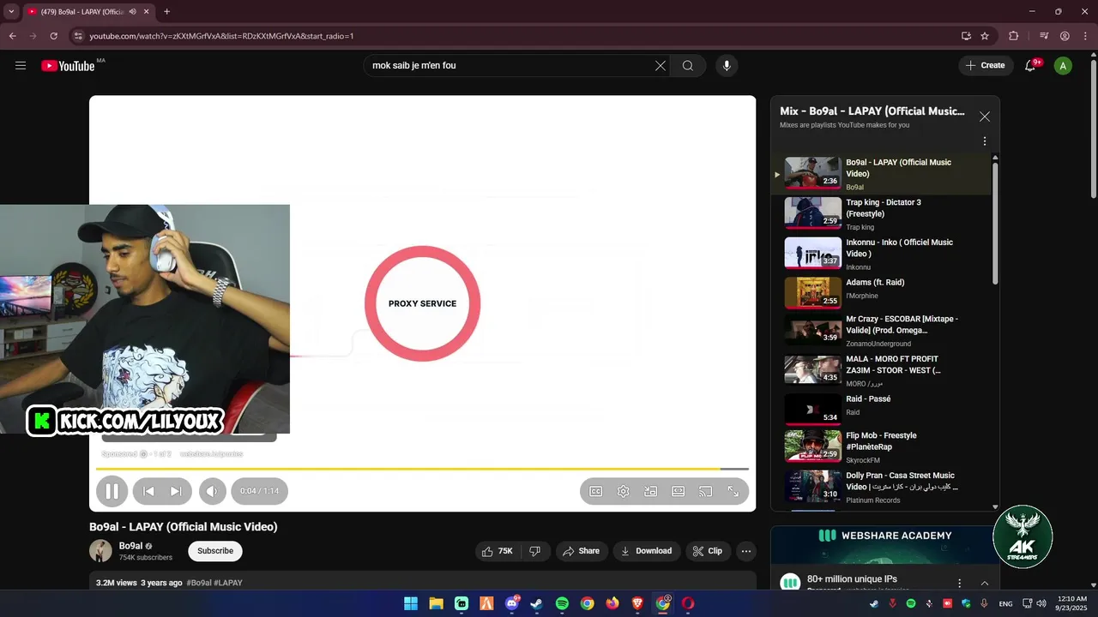Toggle closed captions on the video
The width and height of the screenshot is (1098, 617).
point(595,491)
